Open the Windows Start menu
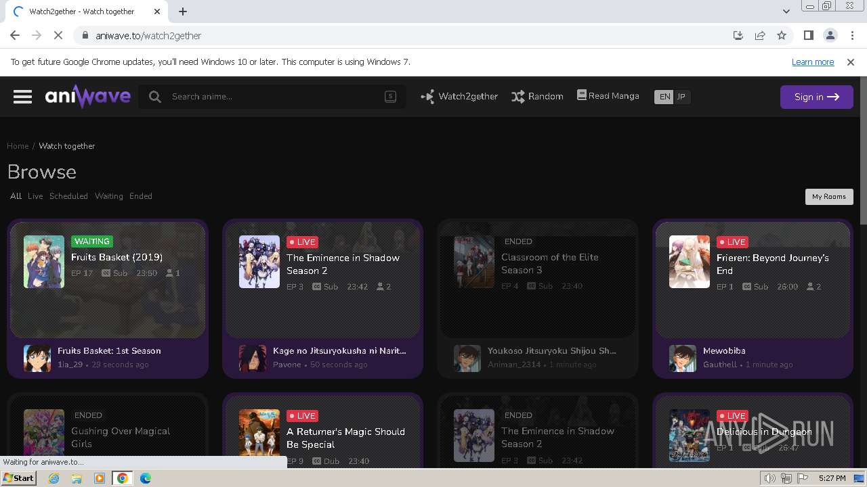This screenshot has height=487, width=867. [x=19, y=478]
